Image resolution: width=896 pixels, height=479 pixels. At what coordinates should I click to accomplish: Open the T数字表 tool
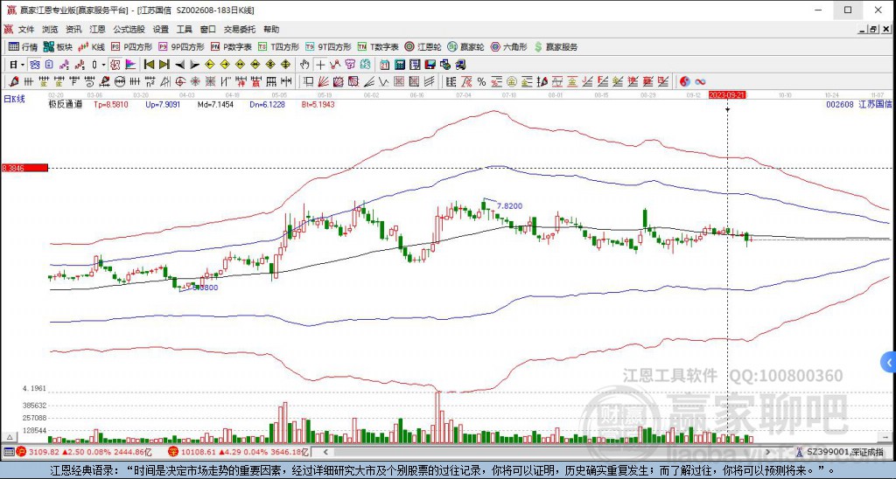click(x=378, y=47)
